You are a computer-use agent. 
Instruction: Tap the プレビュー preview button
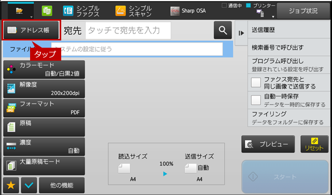click(x=268, y=144)
